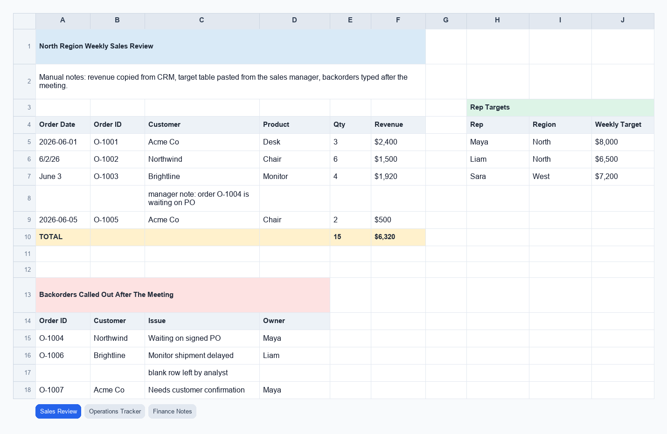Select column F header

[398, 20]
